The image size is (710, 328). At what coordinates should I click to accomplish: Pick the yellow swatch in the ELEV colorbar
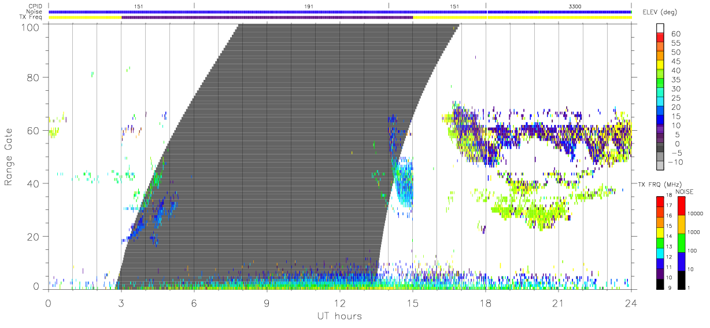tap(660, 65)
